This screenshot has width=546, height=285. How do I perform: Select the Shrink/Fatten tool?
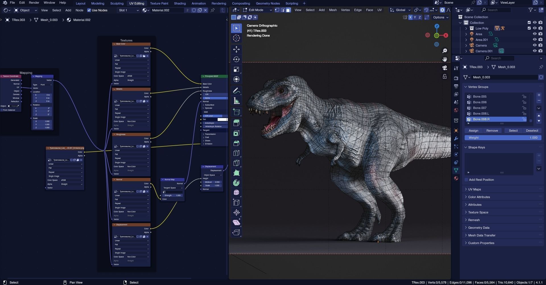[236, 213]
